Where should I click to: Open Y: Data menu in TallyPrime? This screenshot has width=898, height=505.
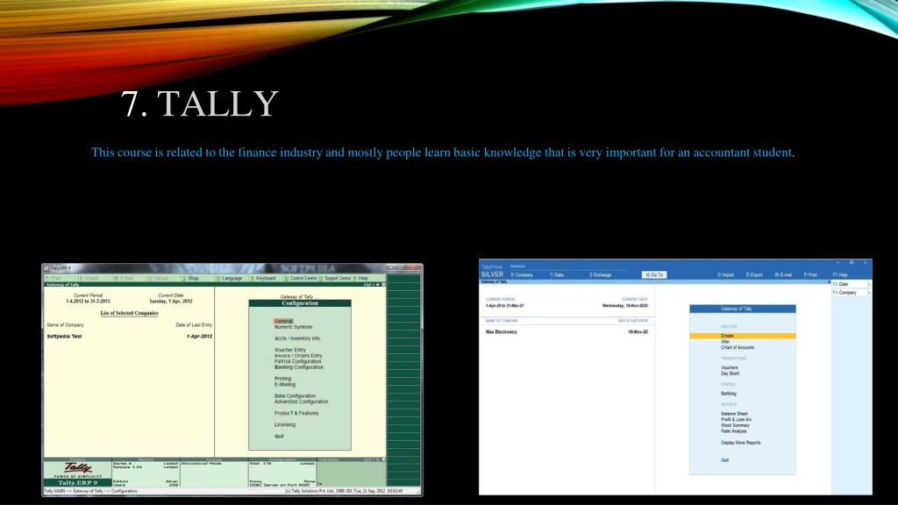click(x=557, y=274)
